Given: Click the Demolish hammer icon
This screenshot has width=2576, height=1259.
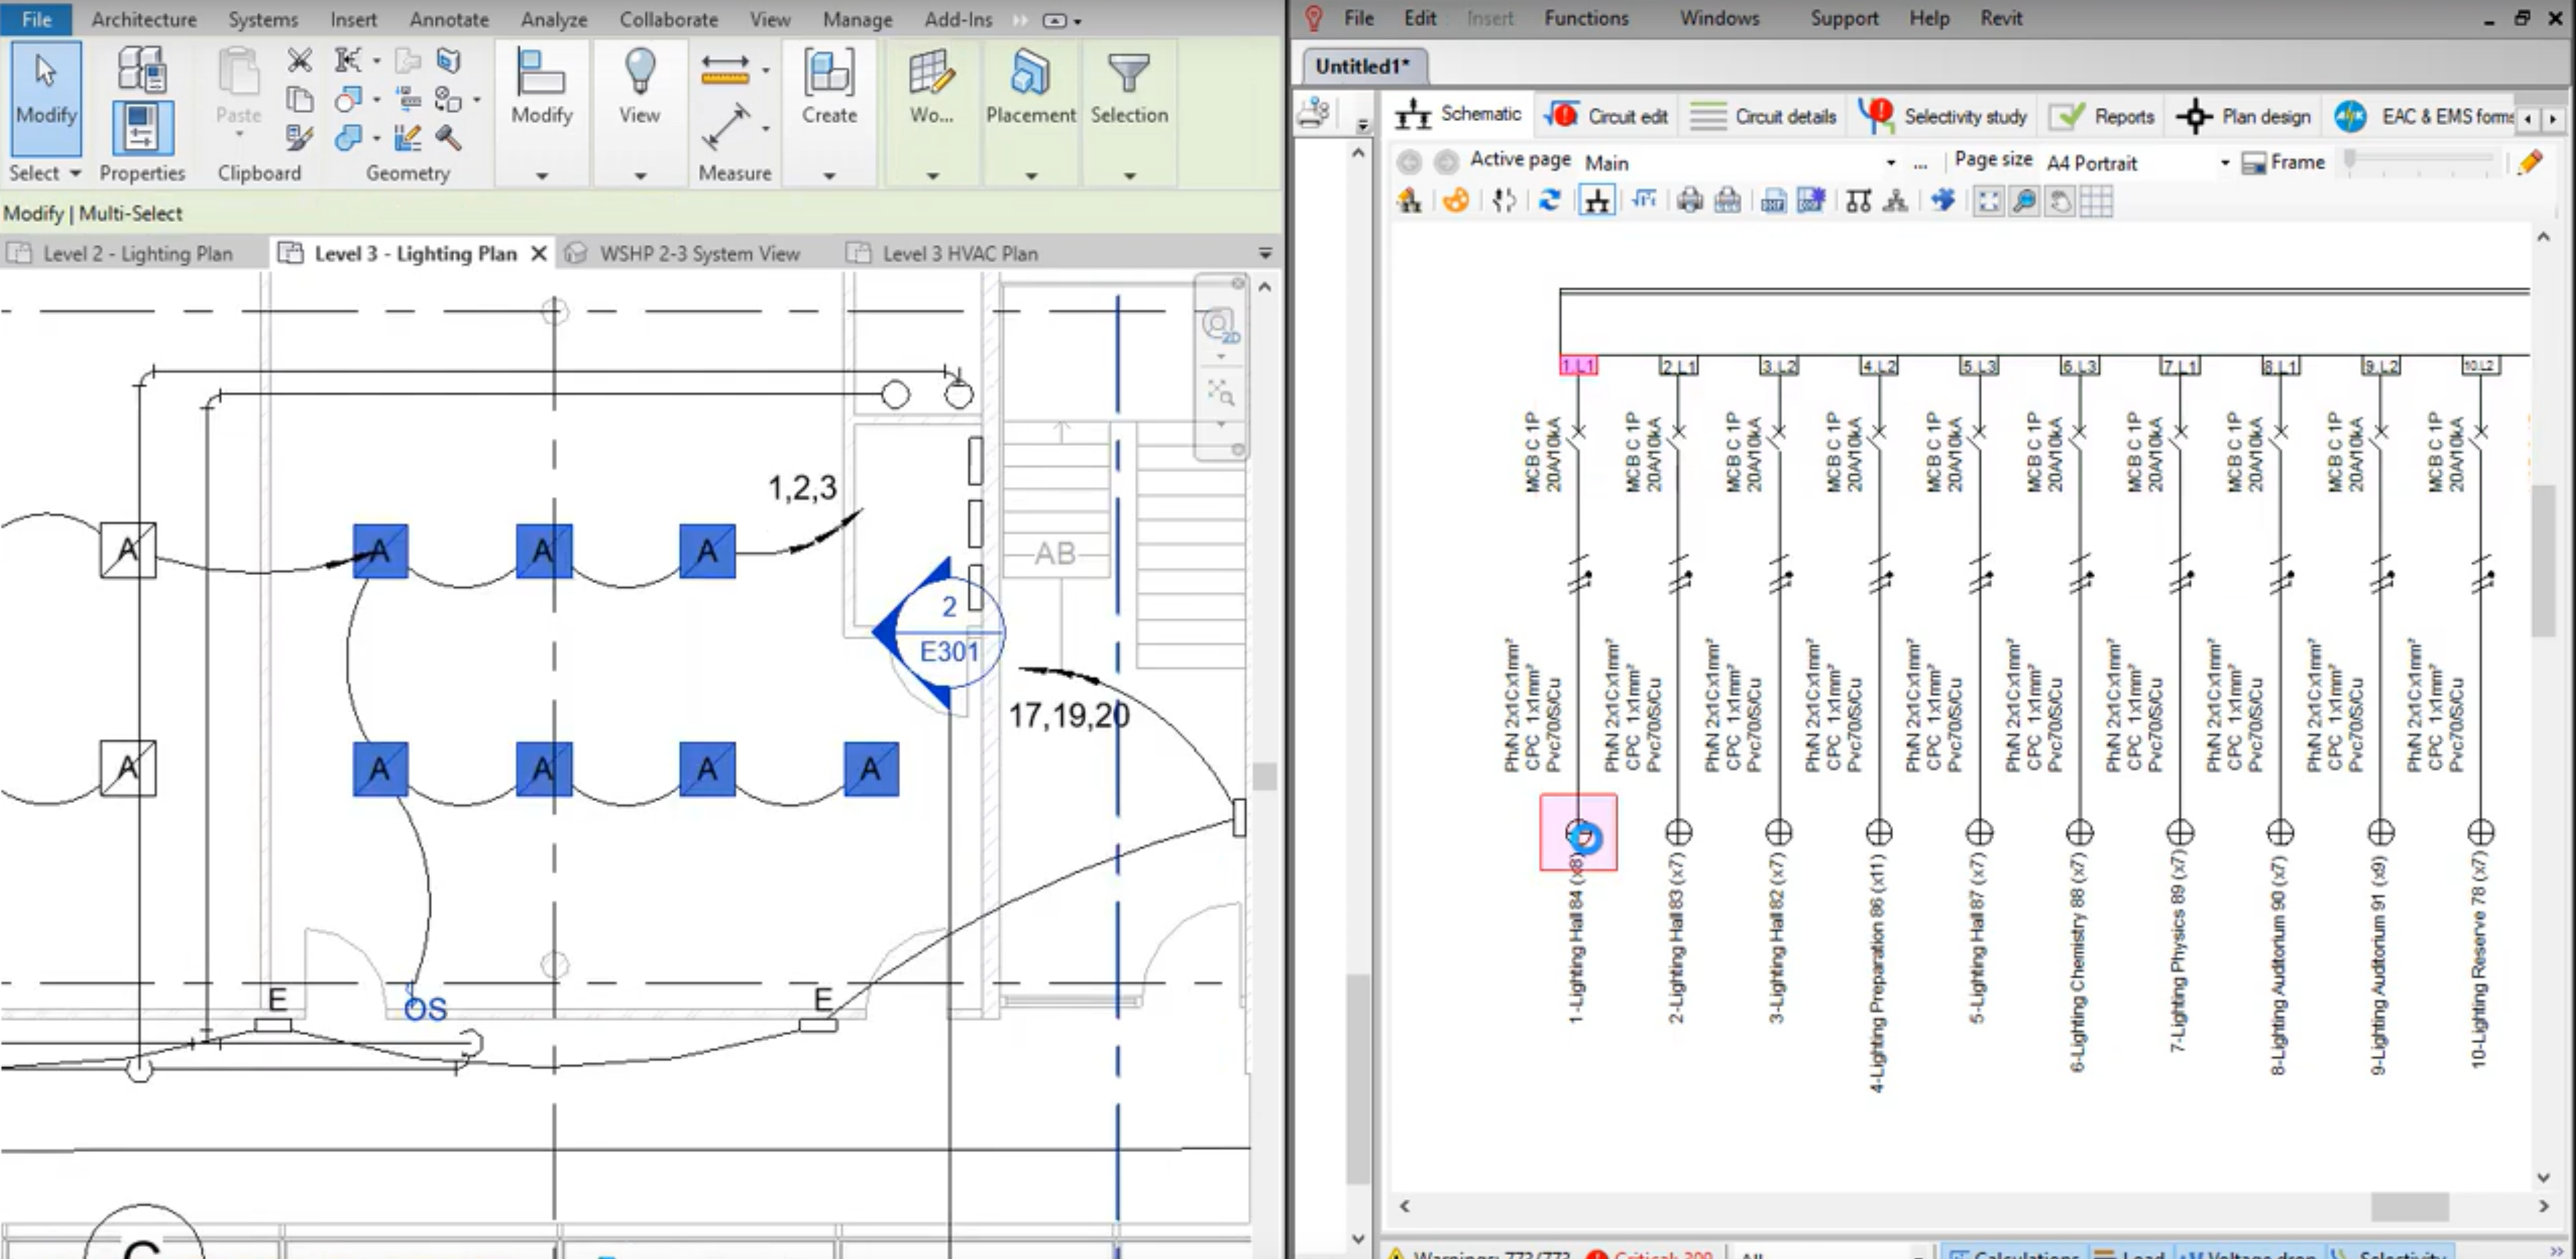Looking at the screenshot, I should [448, 137].
